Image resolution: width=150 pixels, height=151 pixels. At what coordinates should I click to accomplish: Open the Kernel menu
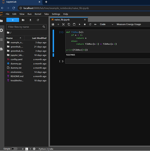pyautogui.click(x=38, y=14)
